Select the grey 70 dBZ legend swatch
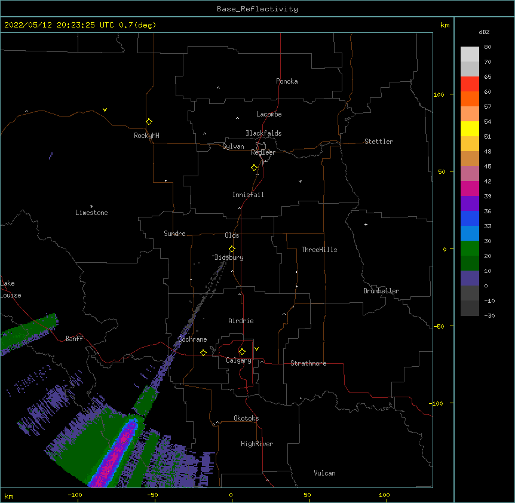This screenshot has width=515, height=503. click(x=470, y=69)
